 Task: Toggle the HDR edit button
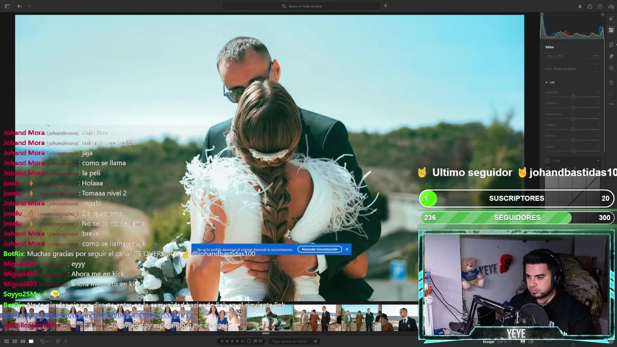595,56
